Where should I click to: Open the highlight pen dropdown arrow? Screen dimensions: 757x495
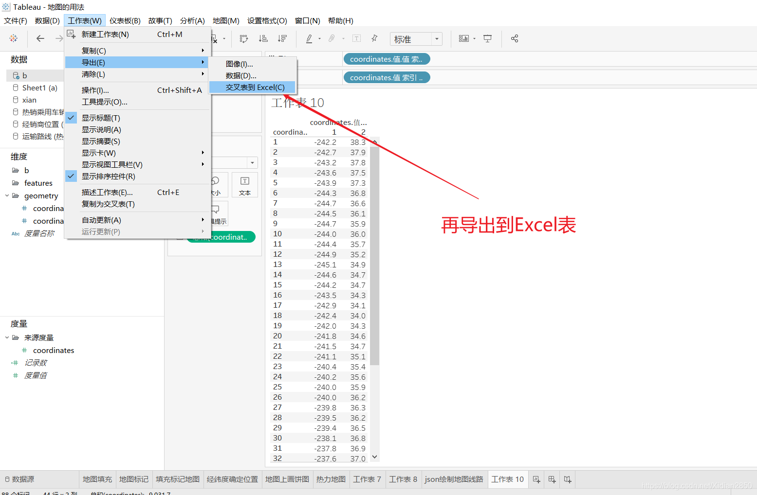(x=319, y=38)
